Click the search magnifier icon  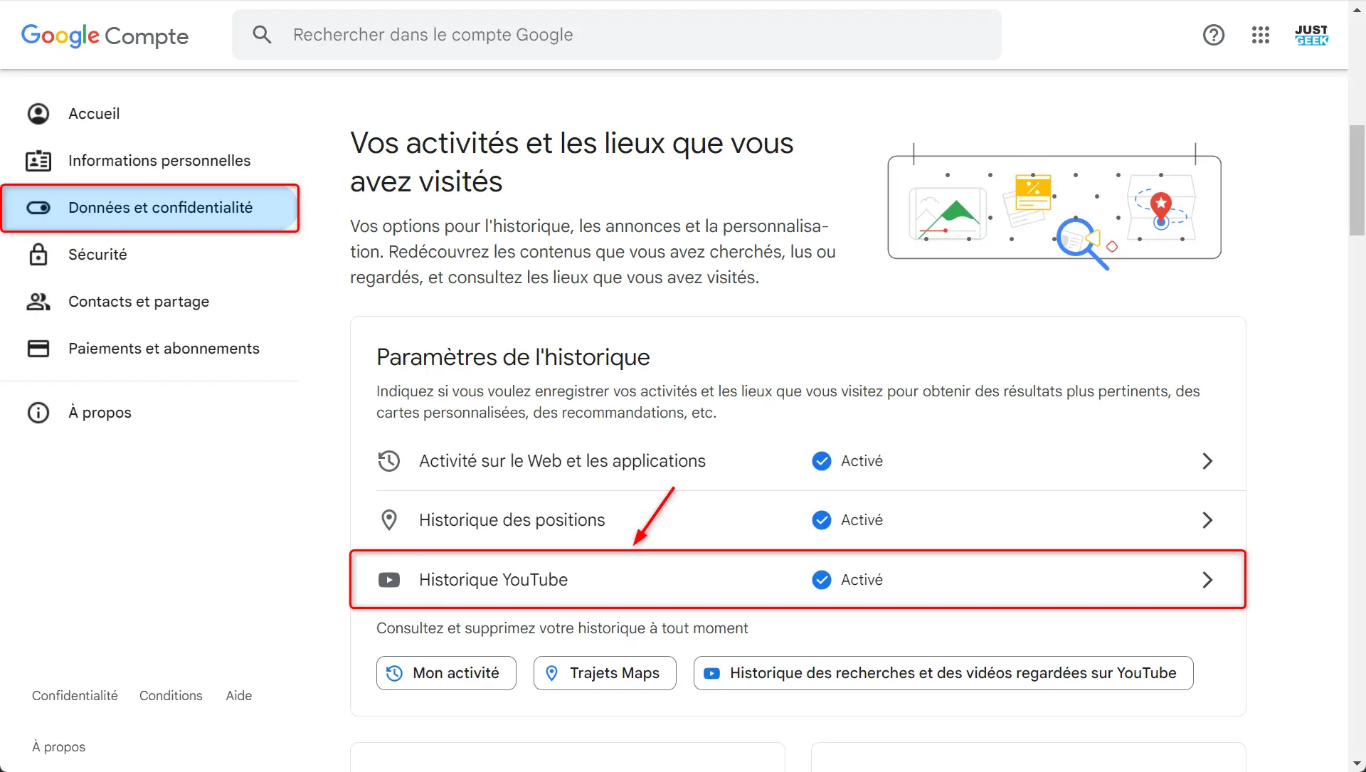click(262, 35)
